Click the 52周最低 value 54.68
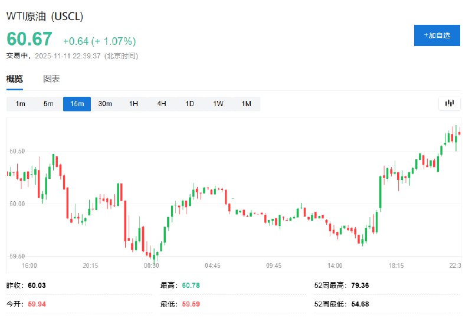Viewport: 472px width, 321px height. pos(360,304)
